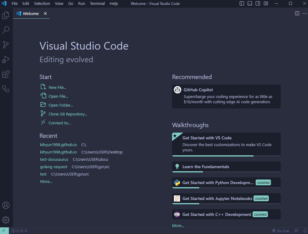
Task: Open the File menu
Action: (14, 4)
